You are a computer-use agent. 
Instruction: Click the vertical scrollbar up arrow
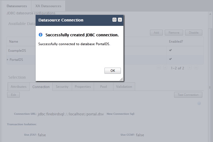pyautogui.click(x=210, y=14)
